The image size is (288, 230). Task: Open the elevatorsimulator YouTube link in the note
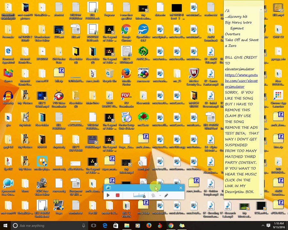[241, 81]
